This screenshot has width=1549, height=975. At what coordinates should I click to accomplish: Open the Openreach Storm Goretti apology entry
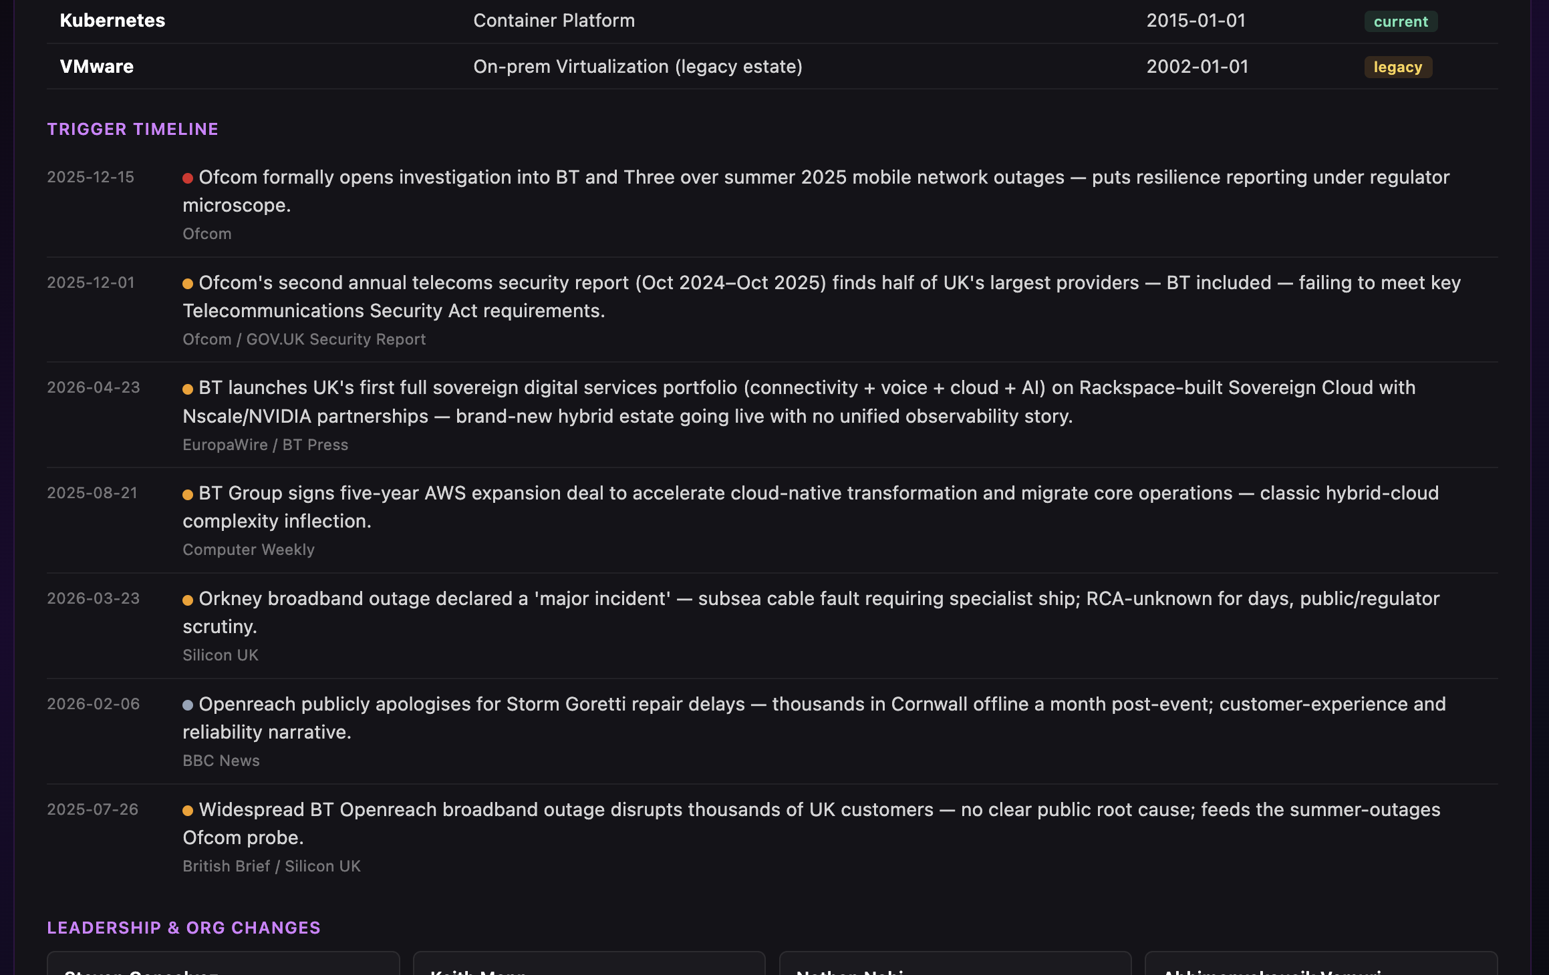coord(814,718)
